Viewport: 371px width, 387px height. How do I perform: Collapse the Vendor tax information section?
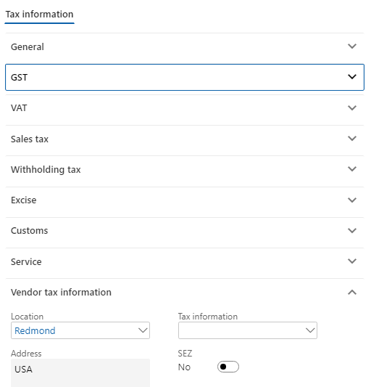click(352, 292)
